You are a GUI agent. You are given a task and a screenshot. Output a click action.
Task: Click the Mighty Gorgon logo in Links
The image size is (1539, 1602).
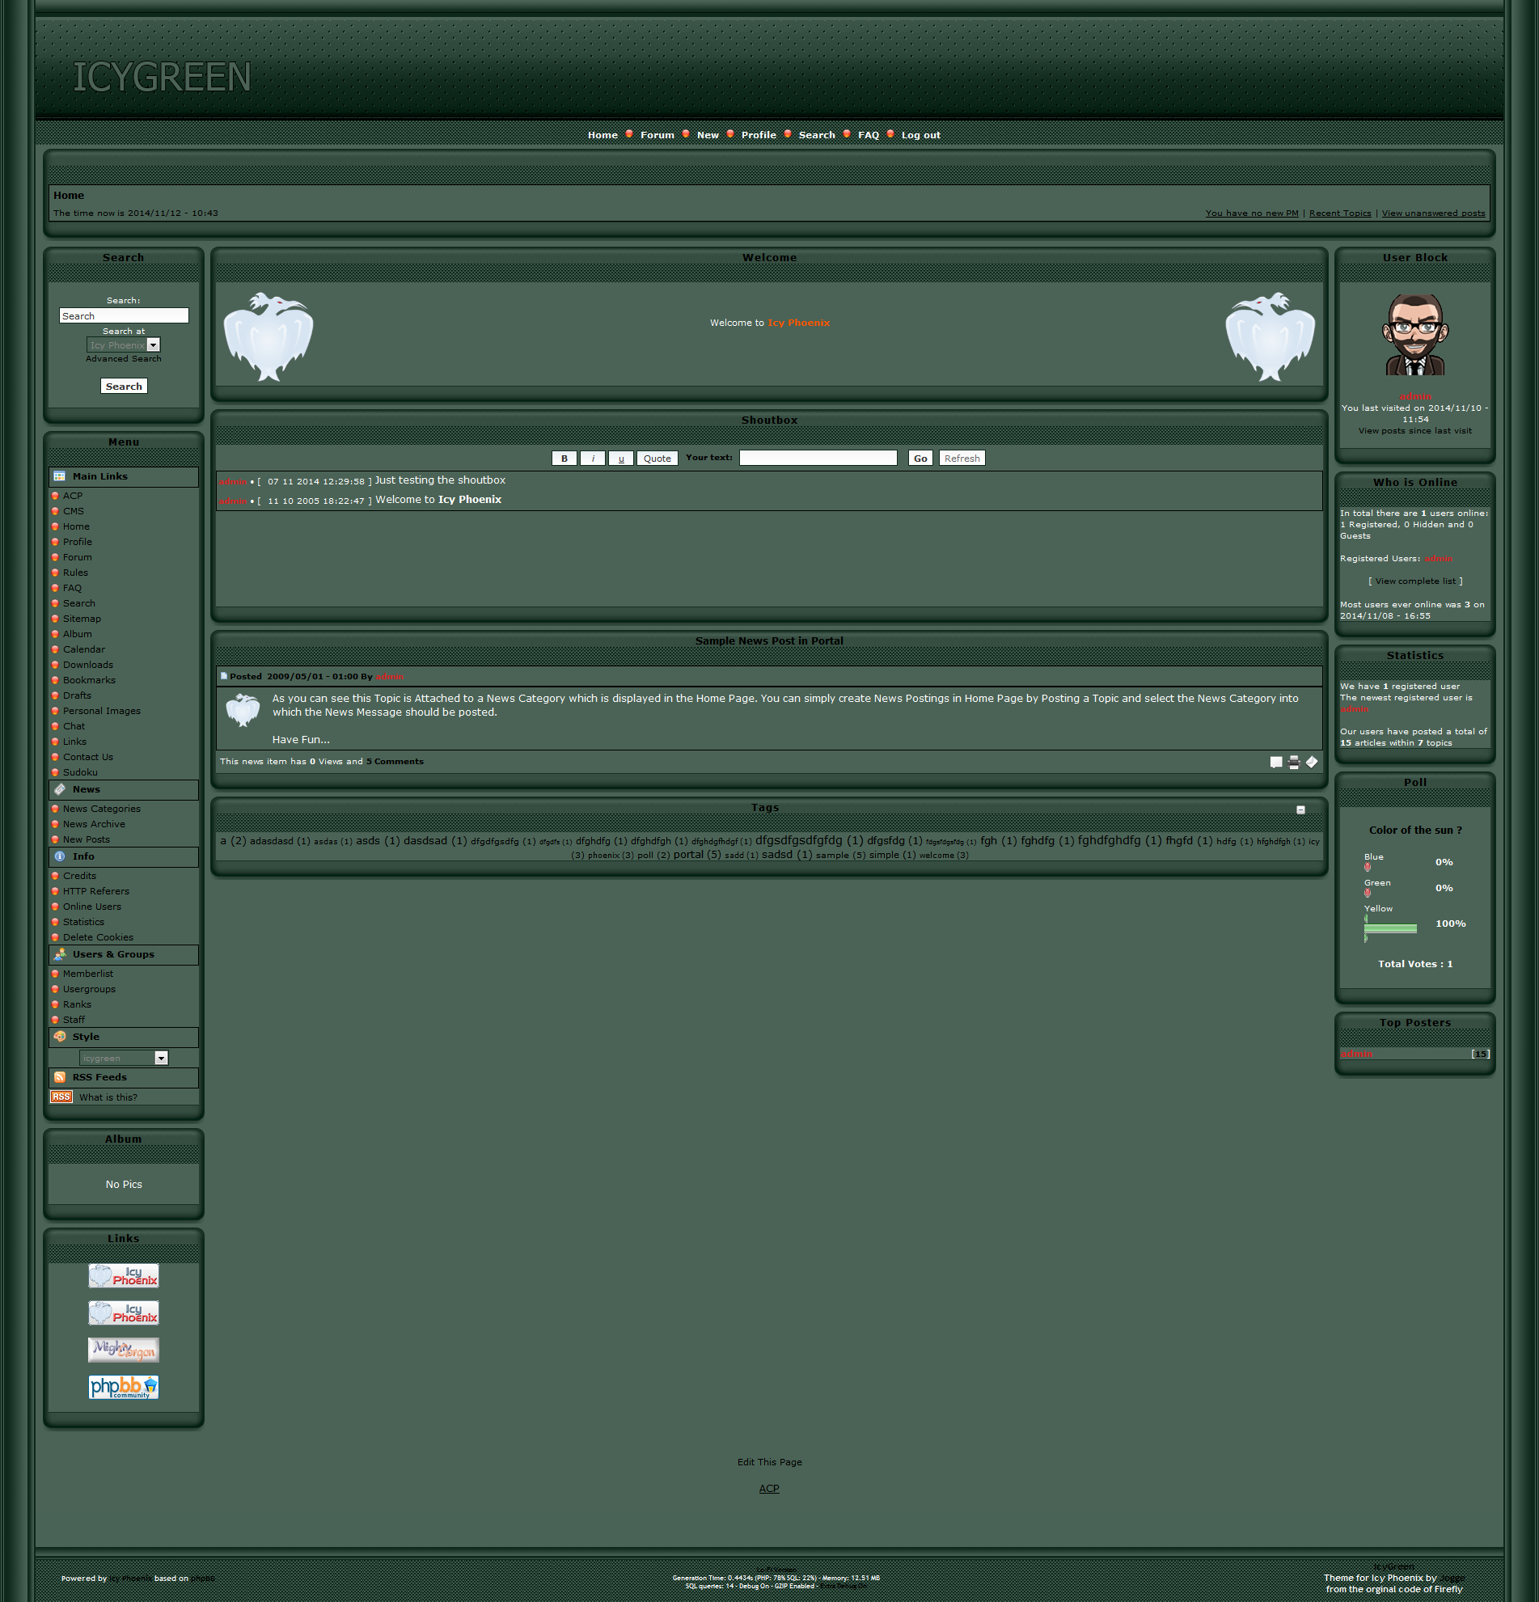click(x=124, y=1350)
